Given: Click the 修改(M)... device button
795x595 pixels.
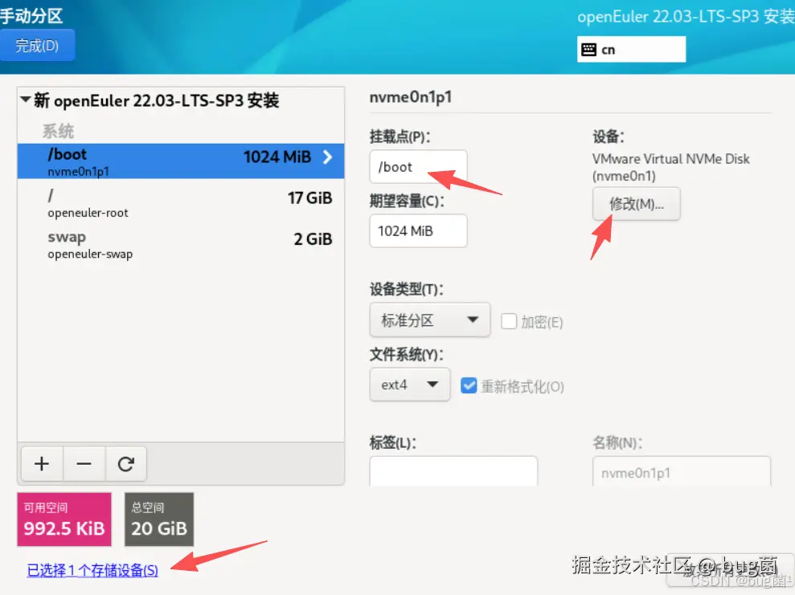Looking at the screenshot, I should (637, 204).
